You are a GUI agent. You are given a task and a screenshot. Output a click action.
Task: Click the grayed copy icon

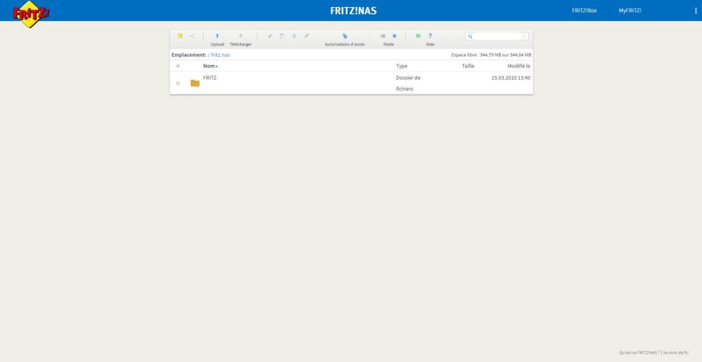coord(282,36)
